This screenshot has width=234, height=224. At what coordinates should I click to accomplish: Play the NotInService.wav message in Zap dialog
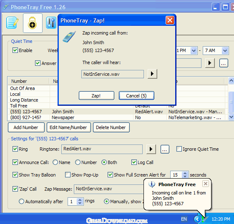(x=152, y=74)
